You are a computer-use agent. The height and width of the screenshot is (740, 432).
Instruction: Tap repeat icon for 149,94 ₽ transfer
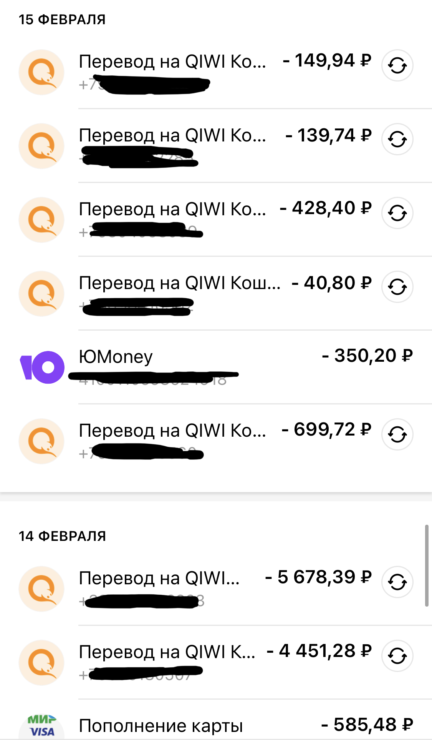point(397,65)
